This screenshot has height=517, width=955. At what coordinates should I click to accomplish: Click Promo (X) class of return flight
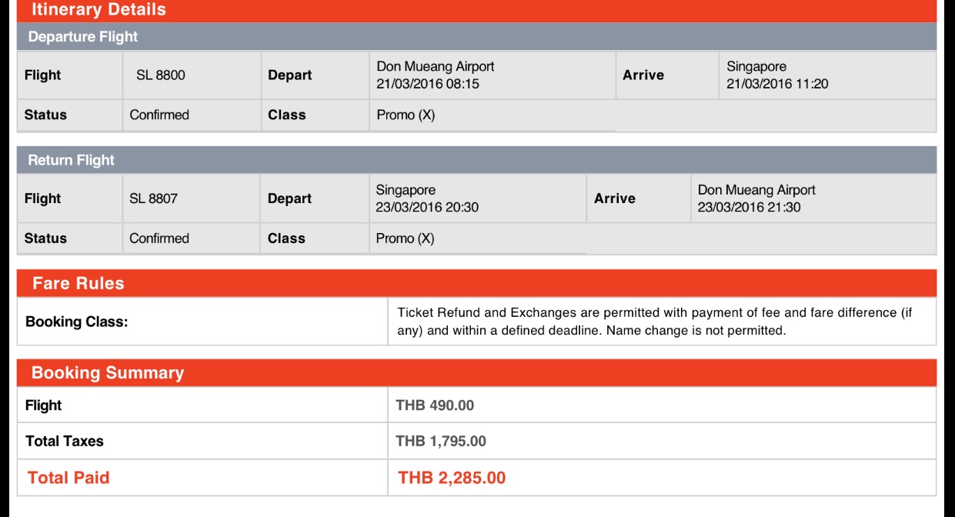405,238
